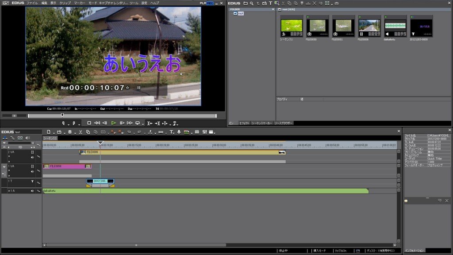Open dropdown next to new sequence icon
This screenshot has width=453, height=255.
tap(54, 133)
